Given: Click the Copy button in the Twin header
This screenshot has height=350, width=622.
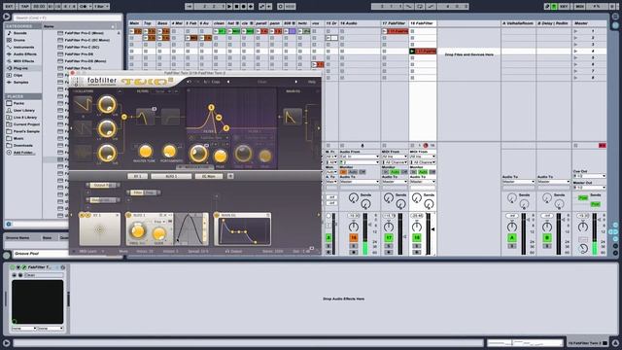Looking at the screenshot, I should pyautogui.click(x=216, y=82).
